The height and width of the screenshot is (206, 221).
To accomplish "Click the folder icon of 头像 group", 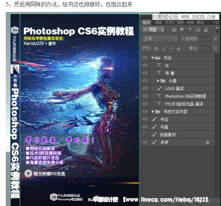I will [163, 81].
